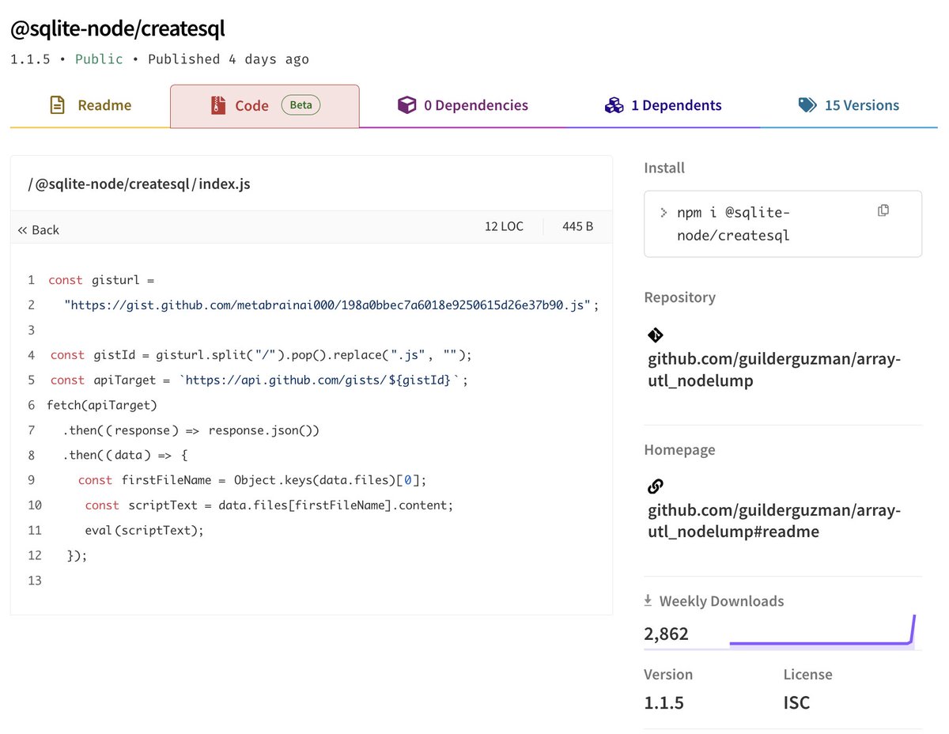Click the 'Published 4 days ago' text
This screenshot has width=949, height=734.
point(229,59)
